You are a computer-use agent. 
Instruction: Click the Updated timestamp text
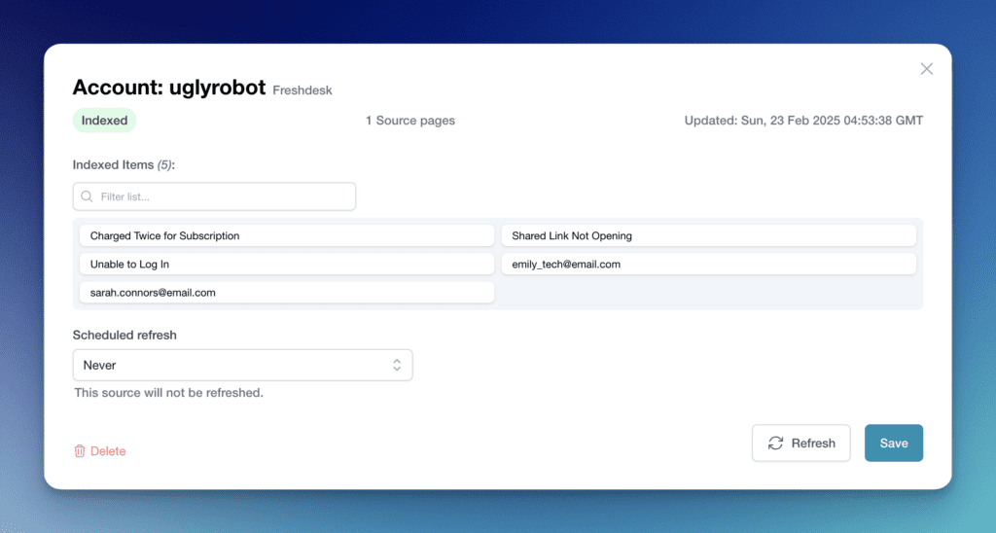point(803,121)
